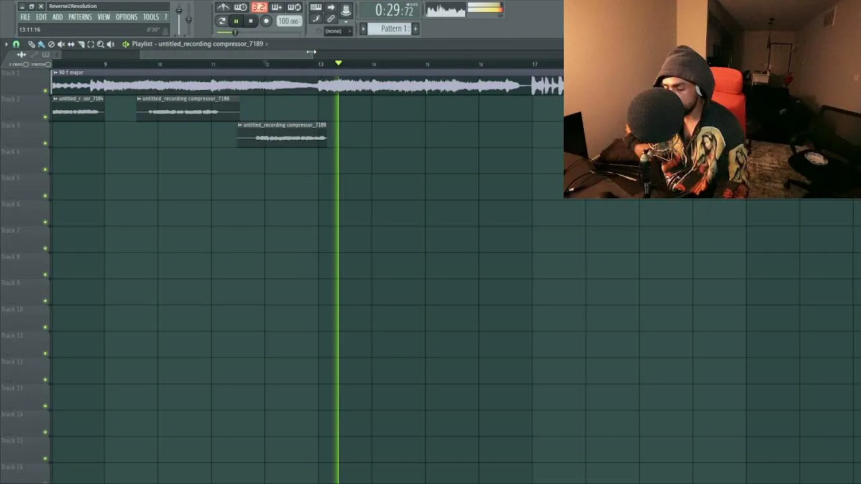Open the EDIT menu
This screenshot has height=484, width=861.
coord(42,17)
